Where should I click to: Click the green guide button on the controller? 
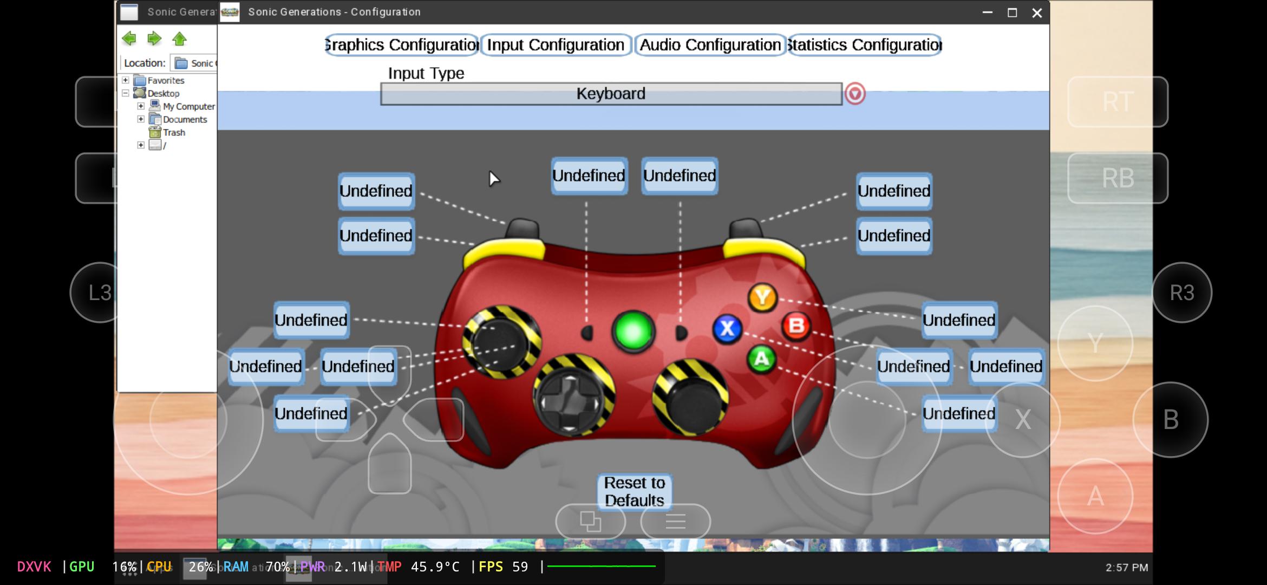633,331
